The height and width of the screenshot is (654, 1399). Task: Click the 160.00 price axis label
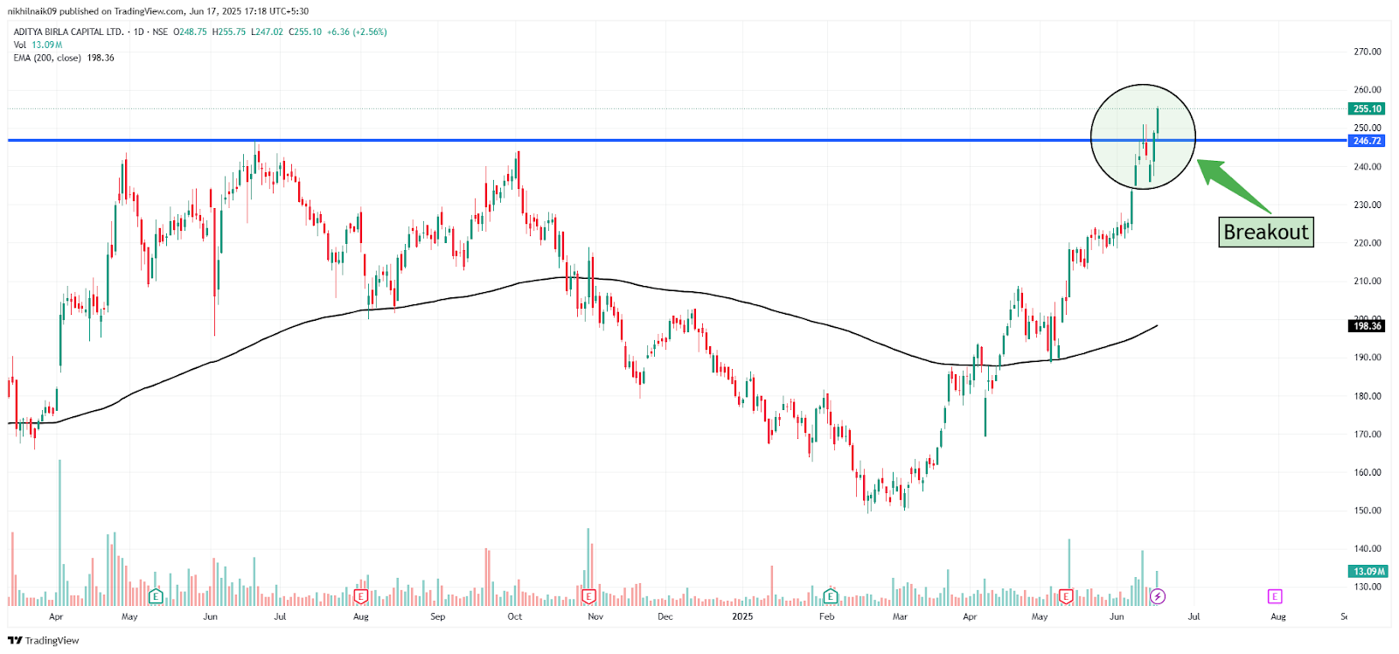(x=1368, y=472)
